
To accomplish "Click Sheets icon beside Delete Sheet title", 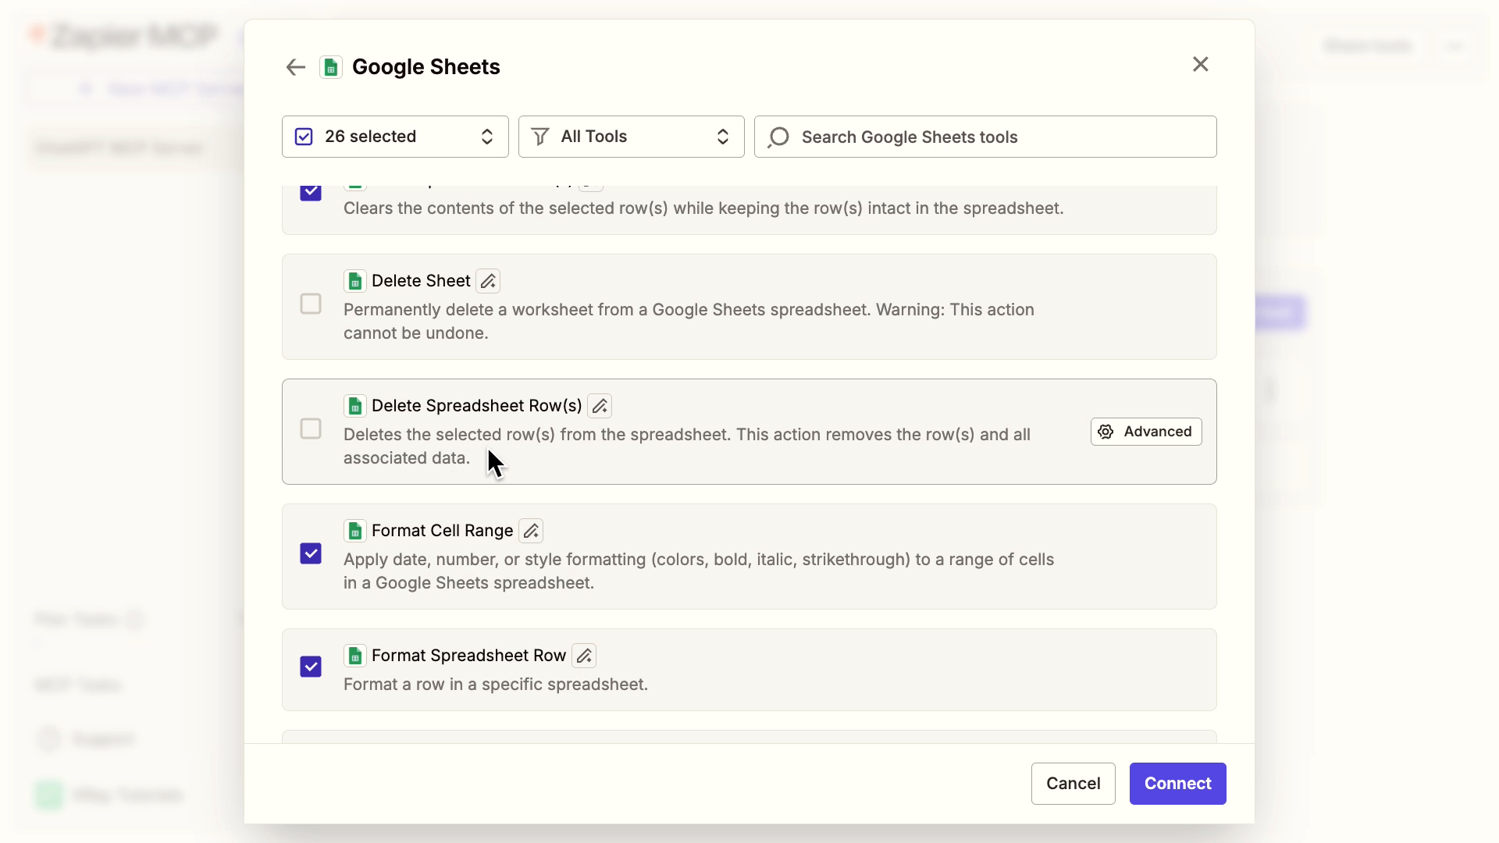I will [355, 281].
